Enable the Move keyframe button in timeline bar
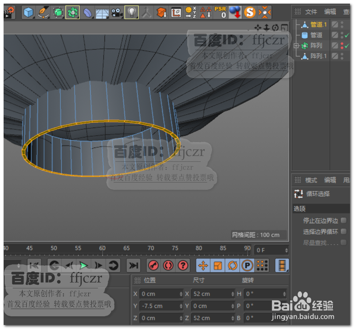This screenshot has height=329, width=354. (203, 265)
